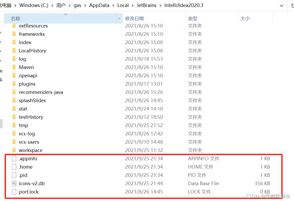Screen dimensions: 294x201
Task: Select the testHistory folder name
Action: 31,117
